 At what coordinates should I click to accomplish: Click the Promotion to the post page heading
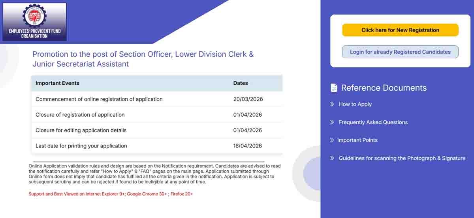[x=143, y=59]
